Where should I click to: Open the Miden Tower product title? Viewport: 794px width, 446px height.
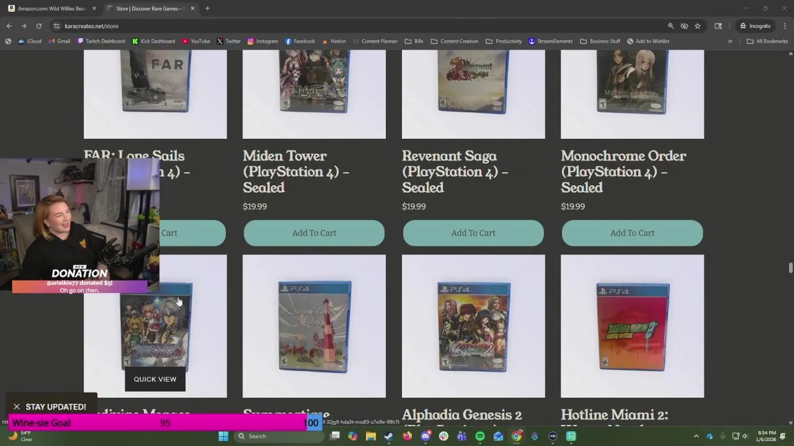(296, 172)
